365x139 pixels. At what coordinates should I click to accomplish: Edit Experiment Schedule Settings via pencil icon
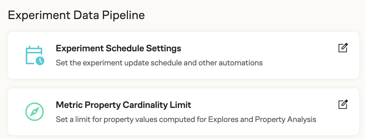pyautogui.click(x=343, y=48)
